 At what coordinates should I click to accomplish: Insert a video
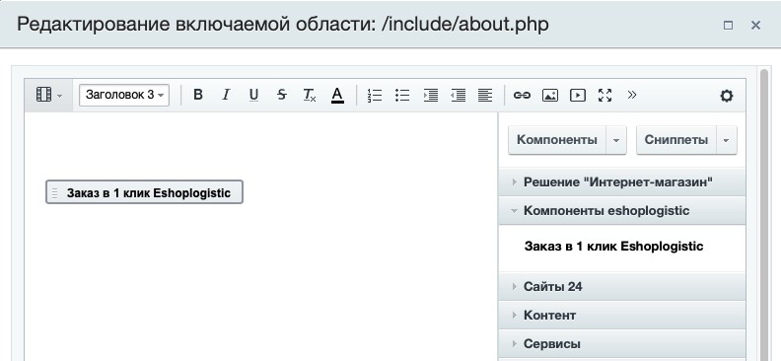(x=577, y=95)
